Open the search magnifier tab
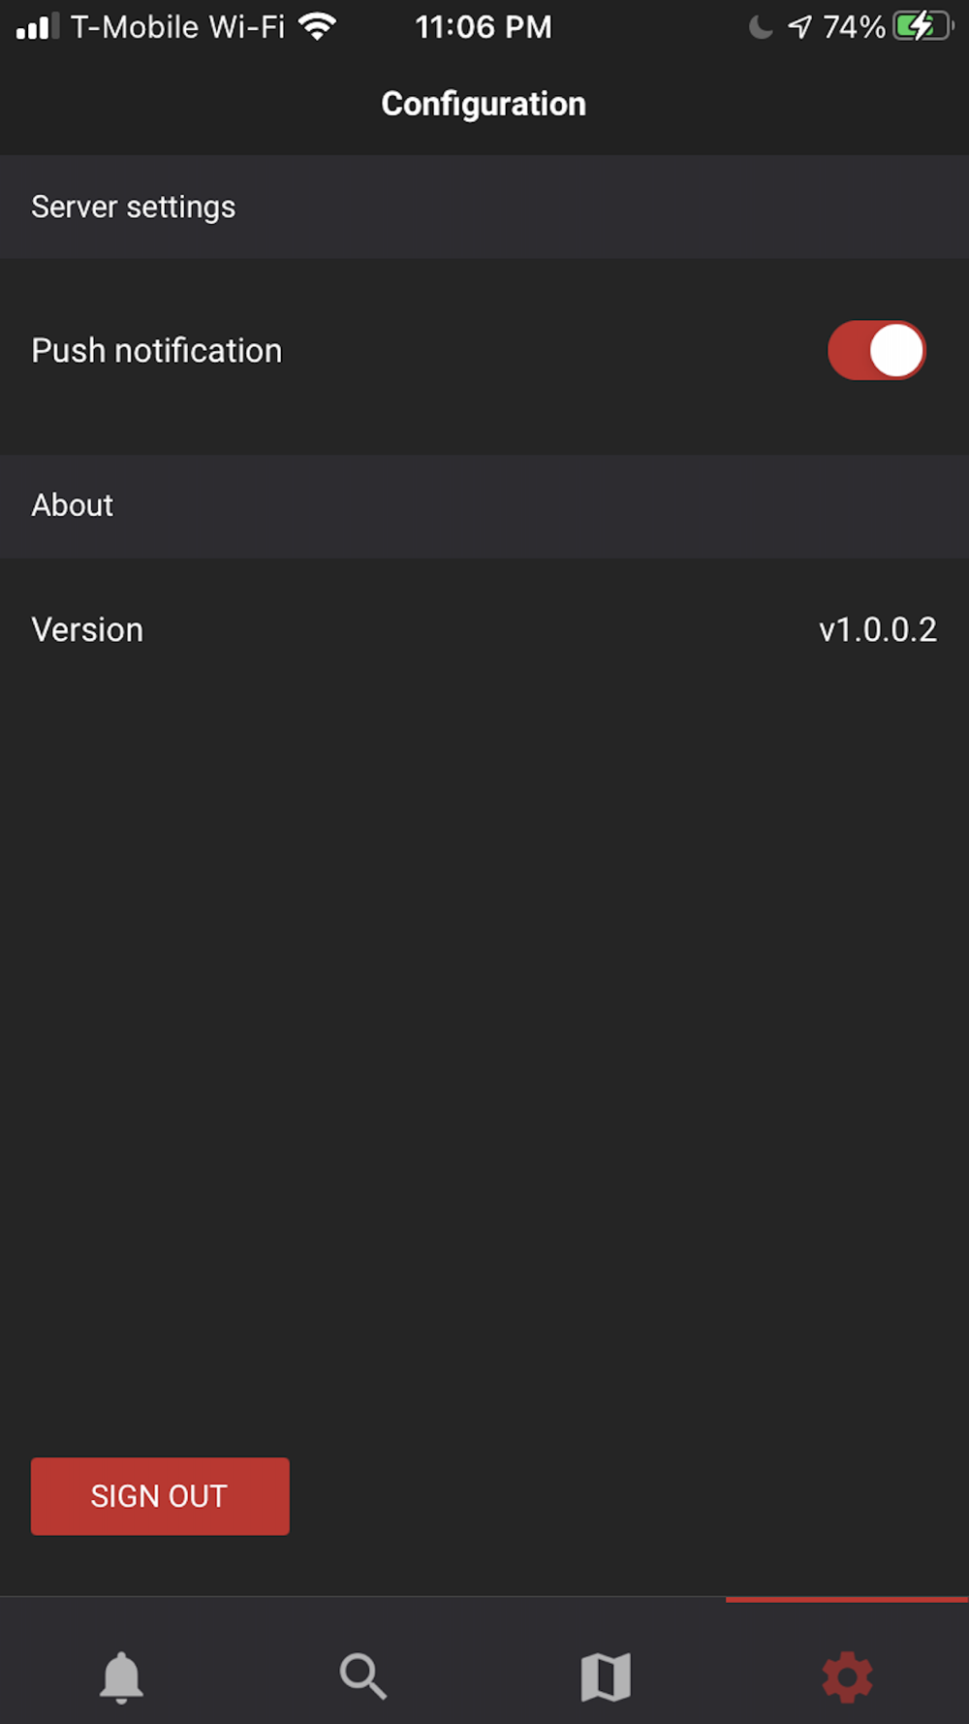Screen dimensions: 969x1724 (363, 1676)
